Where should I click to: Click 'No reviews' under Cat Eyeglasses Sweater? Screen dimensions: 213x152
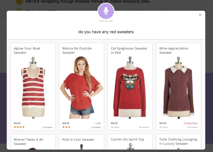(x=144, y=127)
